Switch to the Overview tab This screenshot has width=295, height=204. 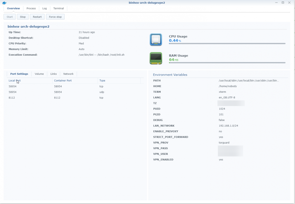pos(13,9)
